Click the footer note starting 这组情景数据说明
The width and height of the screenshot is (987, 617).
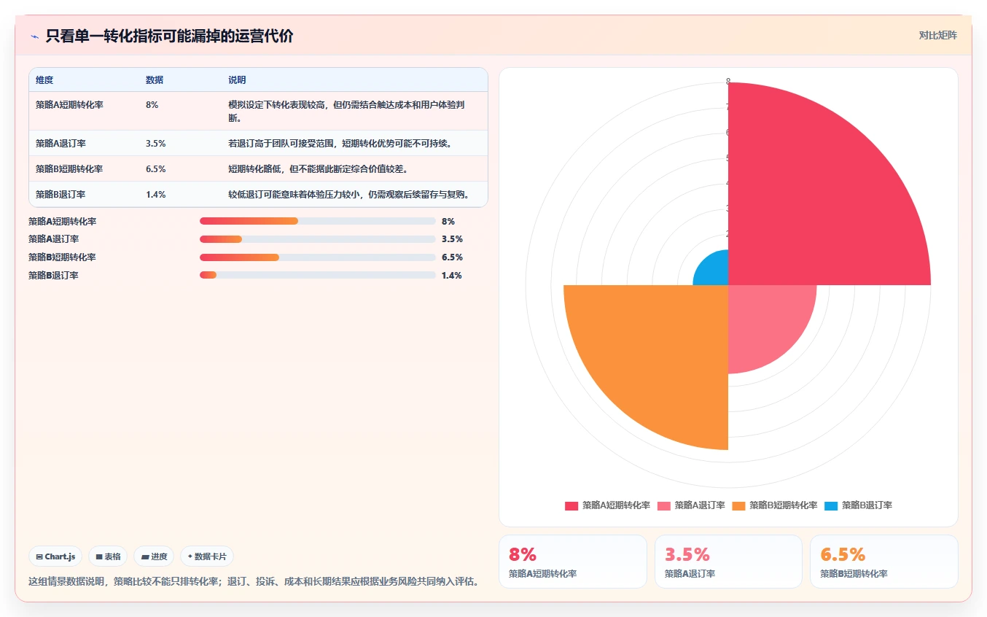(254, 582)
